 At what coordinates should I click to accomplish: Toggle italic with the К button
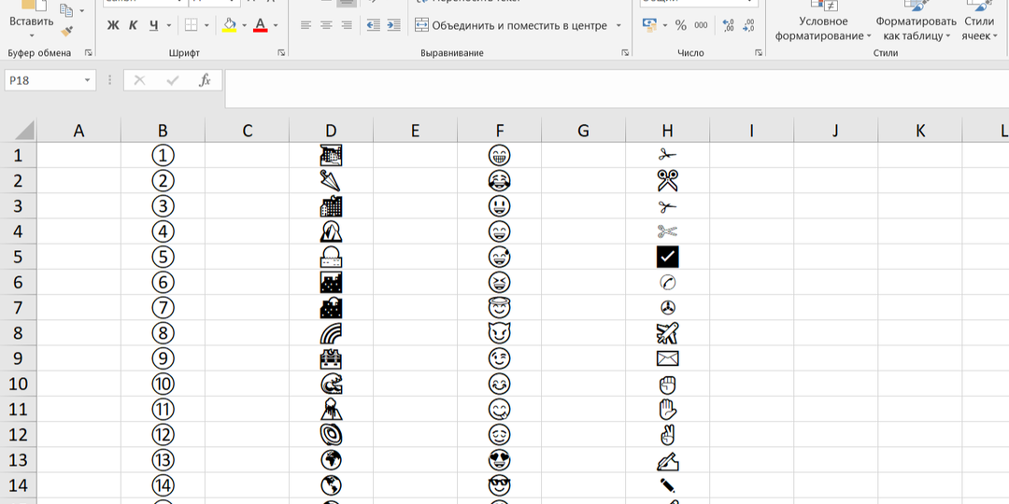coord(134,25)
